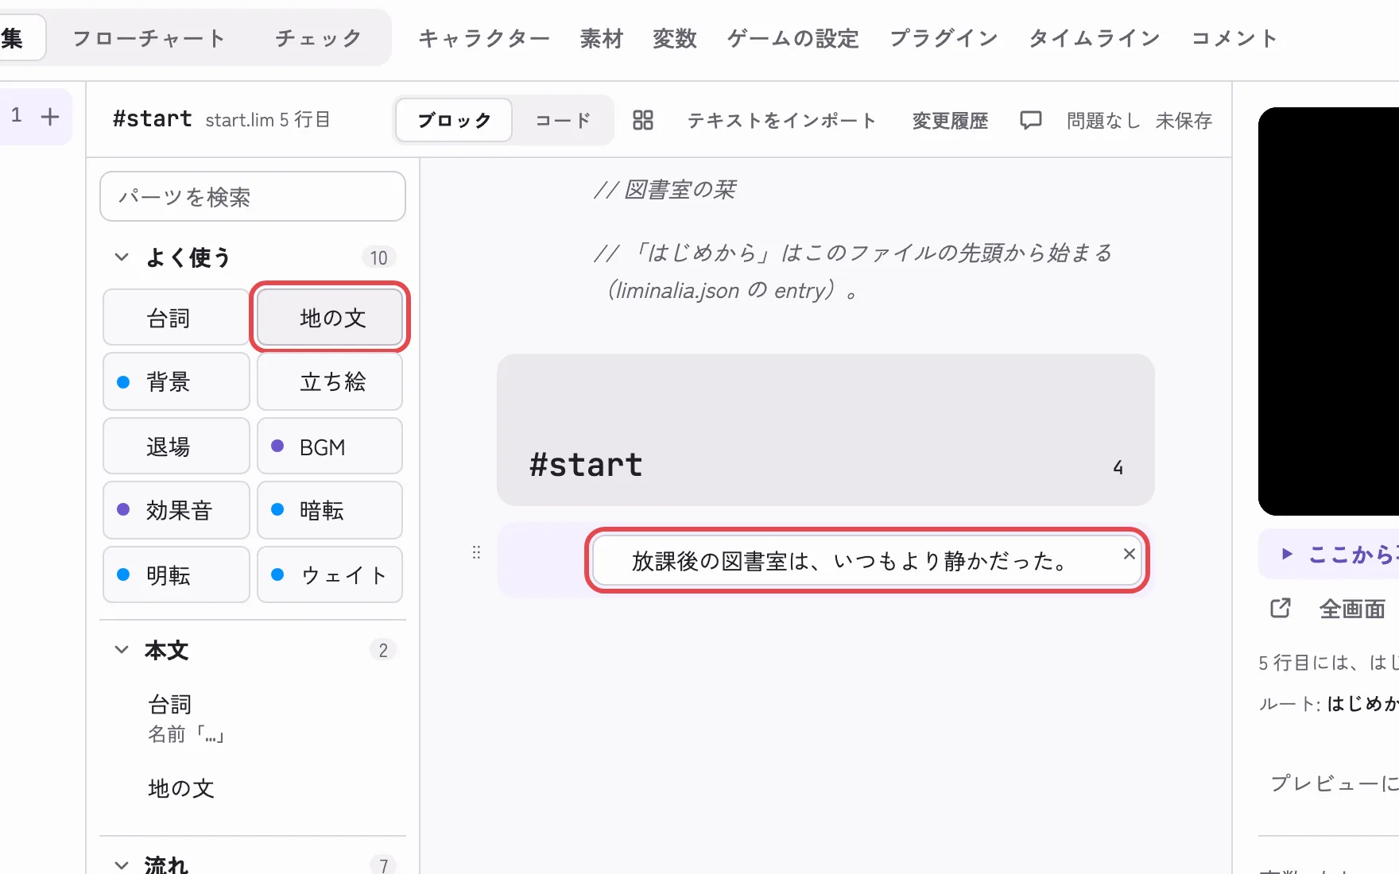Image resolution: width=1399 pixels, height=874 pixels.
Task: Click the 未保存 status
Action: [1184, 120]
